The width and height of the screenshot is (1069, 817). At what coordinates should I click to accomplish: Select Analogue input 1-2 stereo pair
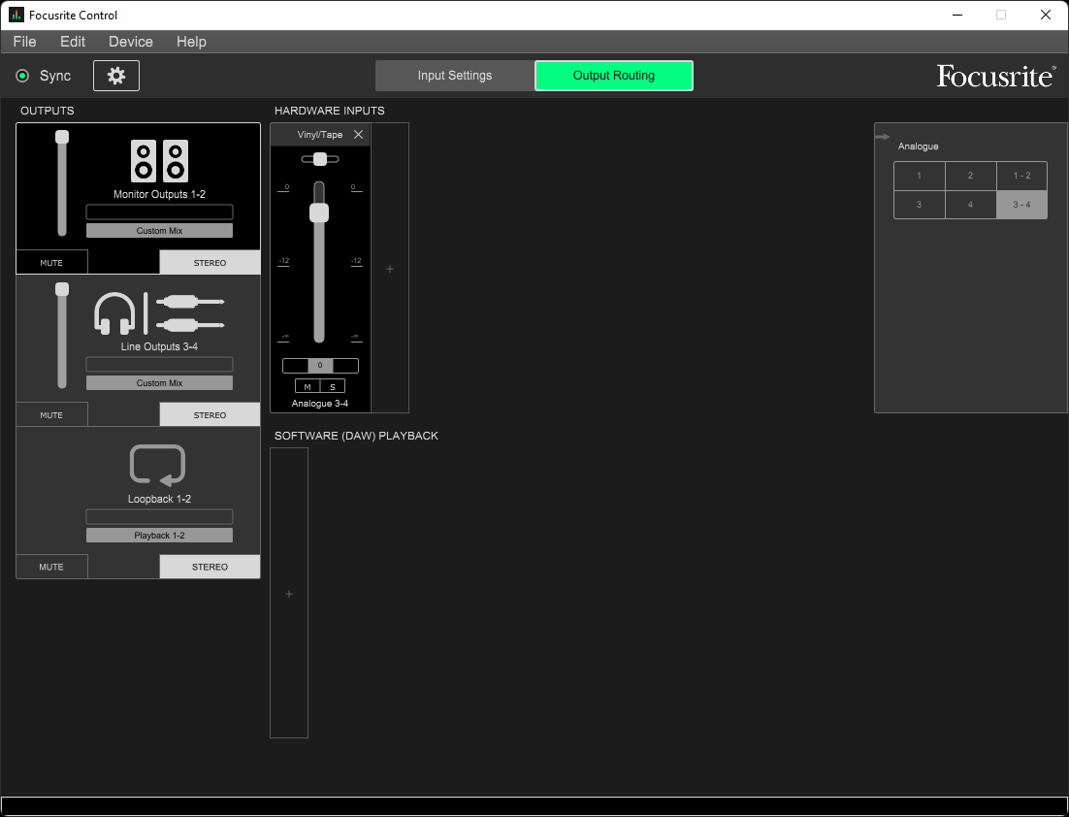coord(1022,176)
